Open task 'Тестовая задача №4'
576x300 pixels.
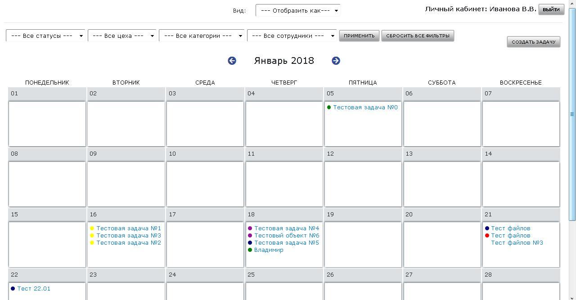pos(287,228)
